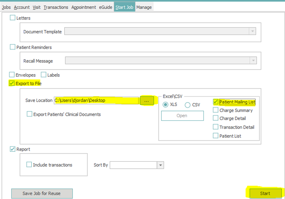The image size is (285, 199).
Task: Click into the Save Location path field
Action: (x=96, y=101)
